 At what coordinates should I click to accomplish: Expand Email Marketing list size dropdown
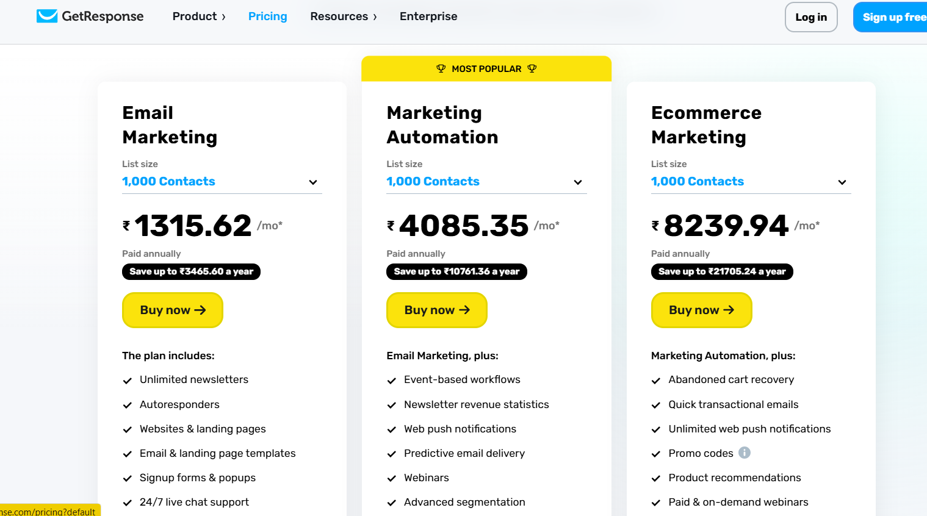[x=313, y=182]
